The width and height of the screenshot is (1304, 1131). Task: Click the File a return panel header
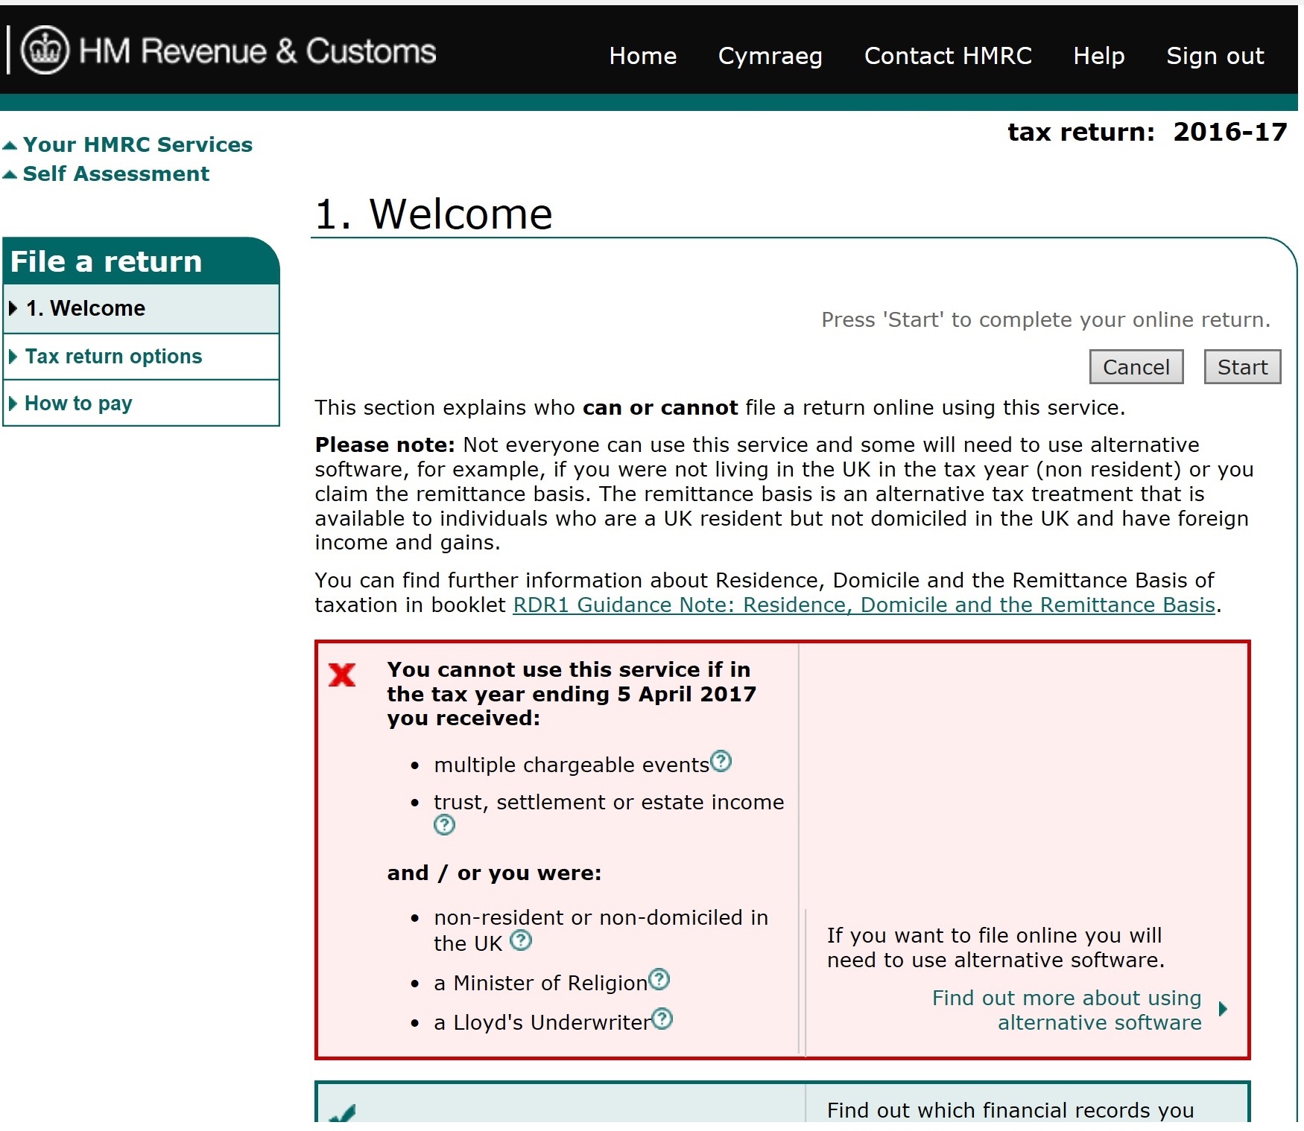pos(142,261)
